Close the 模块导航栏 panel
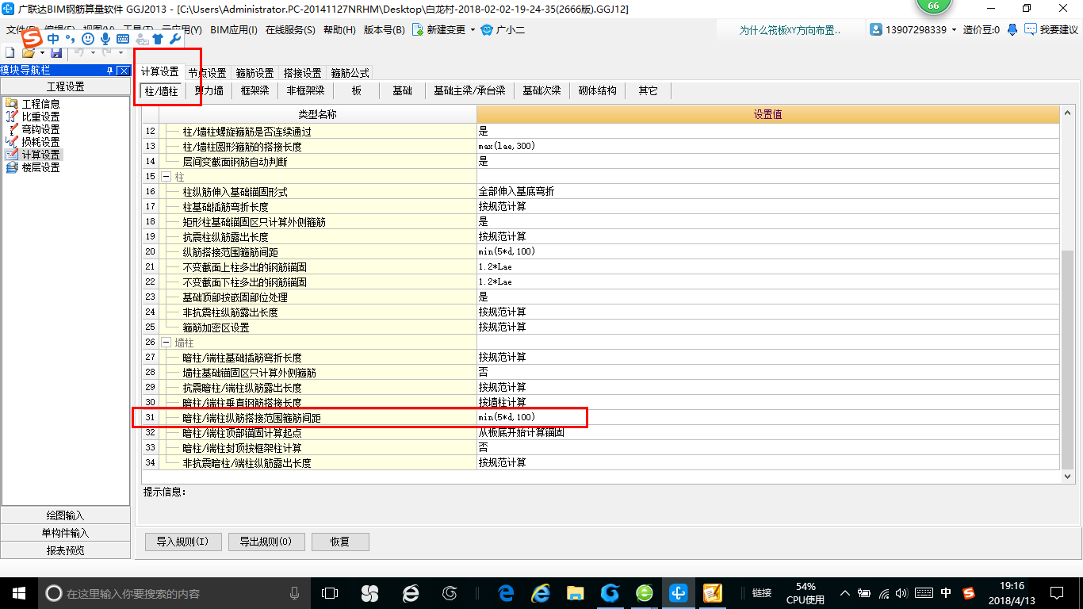 123,71
